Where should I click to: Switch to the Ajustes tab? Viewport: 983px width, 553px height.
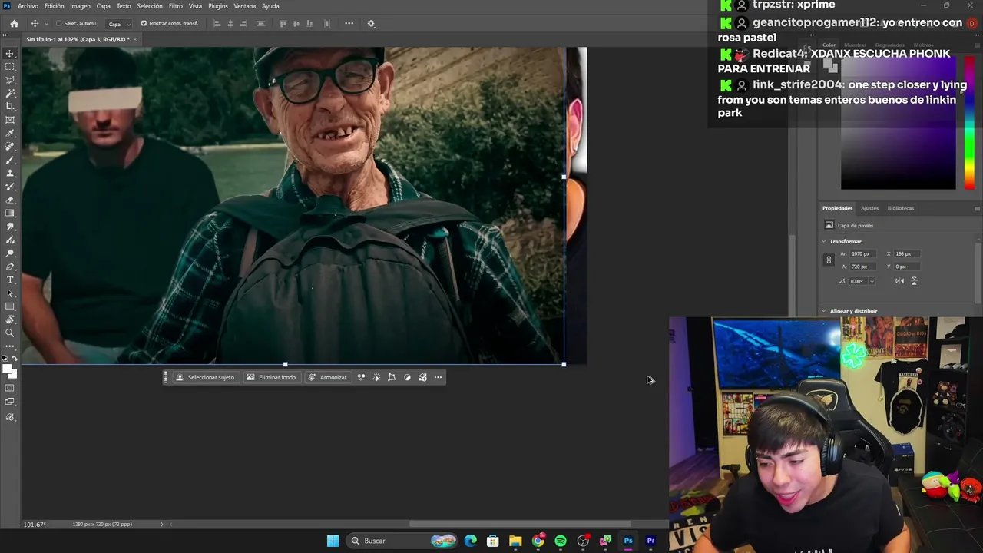(x=869, y=208)
